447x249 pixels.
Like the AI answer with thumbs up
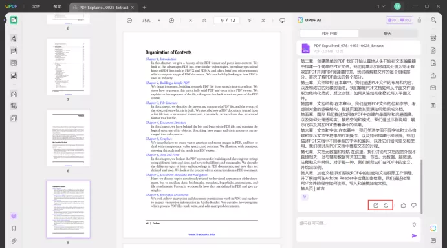tap(404, 205)
